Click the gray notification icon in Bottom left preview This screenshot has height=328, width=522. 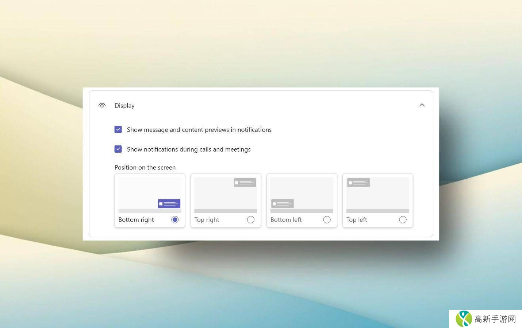click(x=282, y=204)
